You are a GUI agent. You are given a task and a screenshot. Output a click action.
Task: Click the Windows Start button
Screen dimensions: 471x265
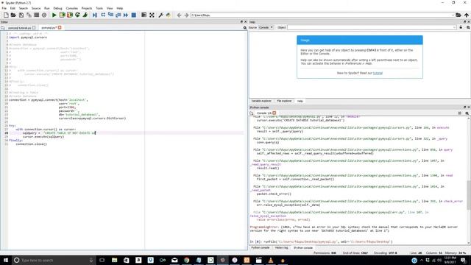tap(5, 260)
